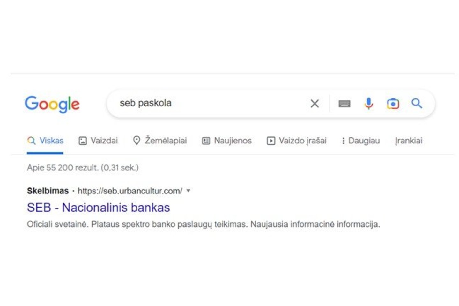Start voice search with the microphone icon
The width and height of the screenshot is (459, 306).
pyautogui.click(x=368, y=104)
